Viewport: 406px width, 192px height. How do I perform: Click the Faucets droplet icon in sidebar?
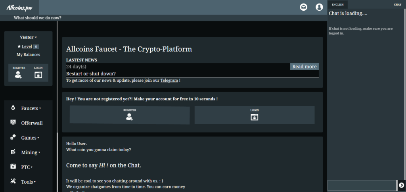(x=13, y=108)
